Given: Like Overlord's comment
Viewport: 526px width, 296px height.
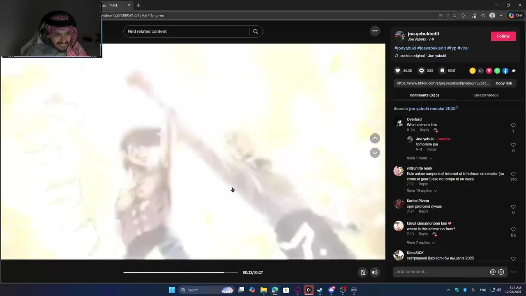Looking at the screenshot, I should coord(513,125).
